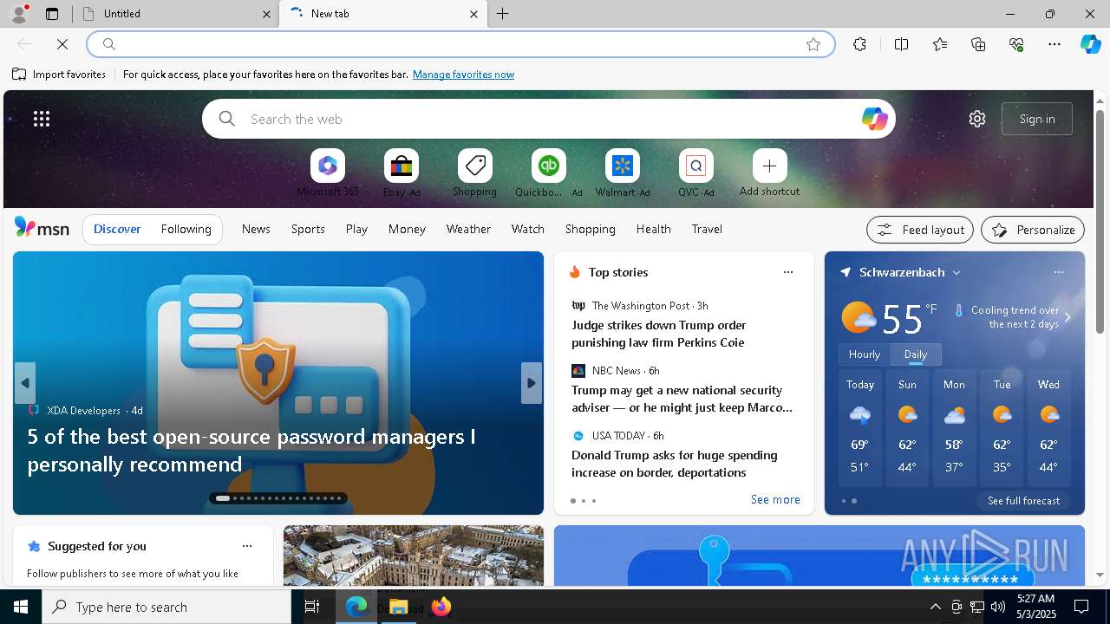Click the second Top stories page dot
Viewport: 1110px width, 624px height.
pyautogui.click(x=584, y=501)
